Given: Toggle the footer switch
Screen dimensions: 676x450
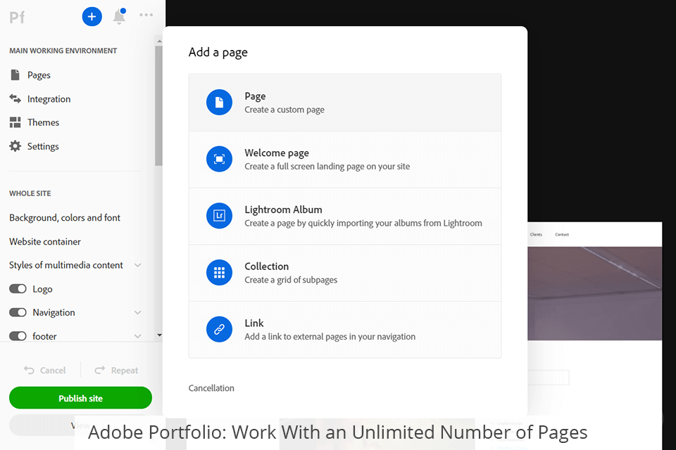Looking at the screenshot, I should pos(18,336).
